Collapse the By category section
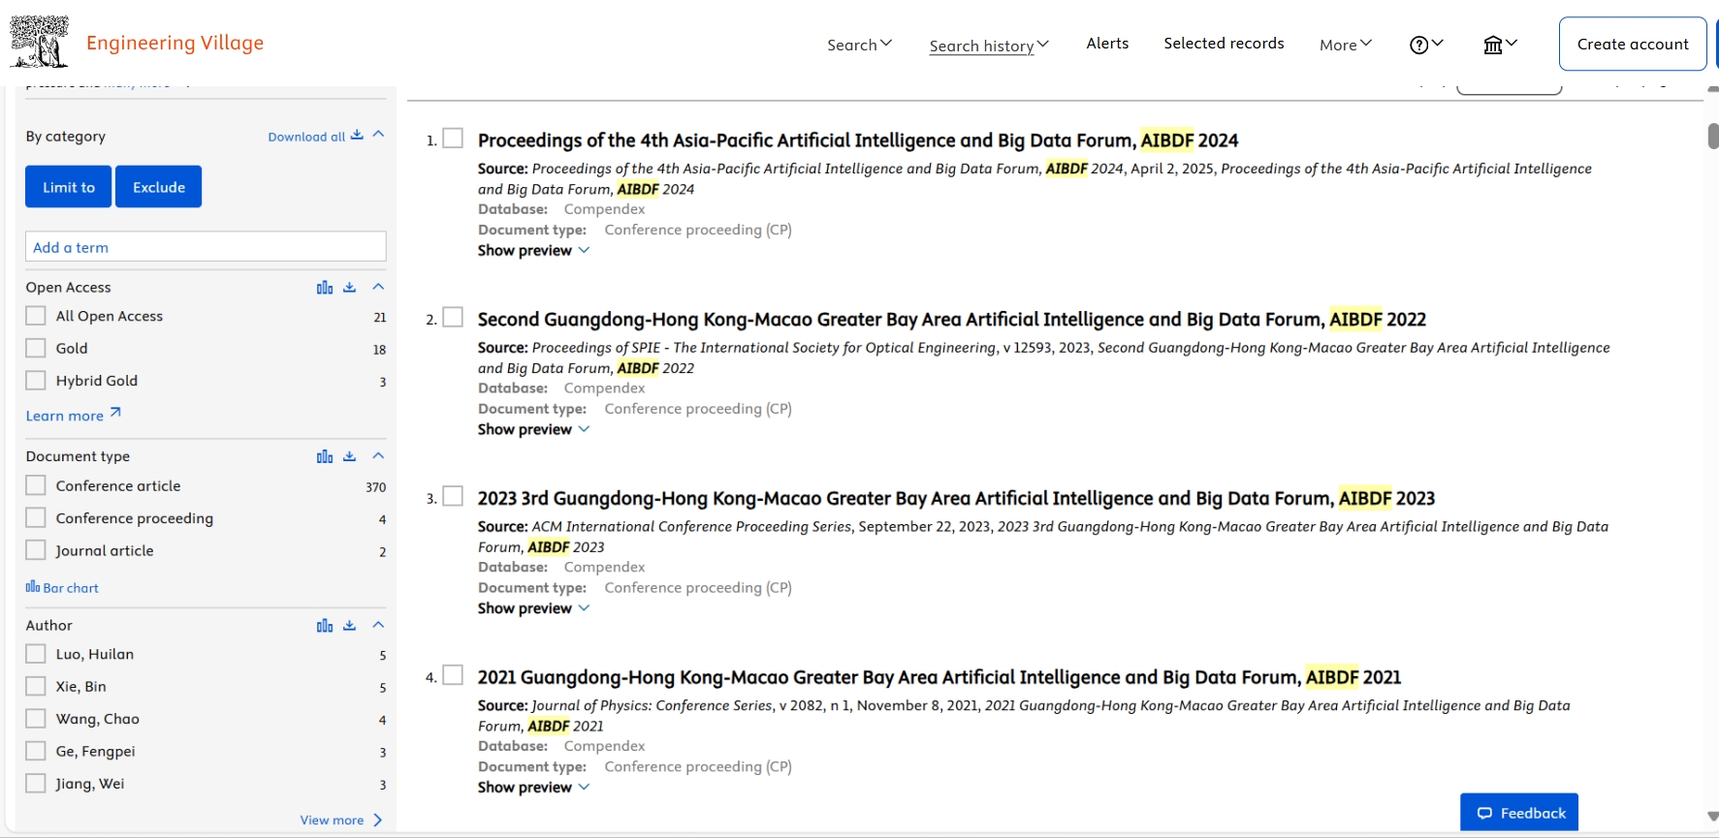The image size is (1719, 838). tap(379, 135)
